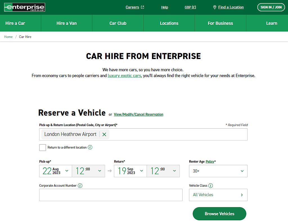Viewport: 288px width, 222px height.
Task: Click inside the Corporate Account Number field
Action: click(111, 195)
